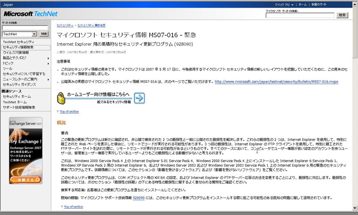Click the vertical scrollbar thumb
358x215 pixels.
(355, 32)
